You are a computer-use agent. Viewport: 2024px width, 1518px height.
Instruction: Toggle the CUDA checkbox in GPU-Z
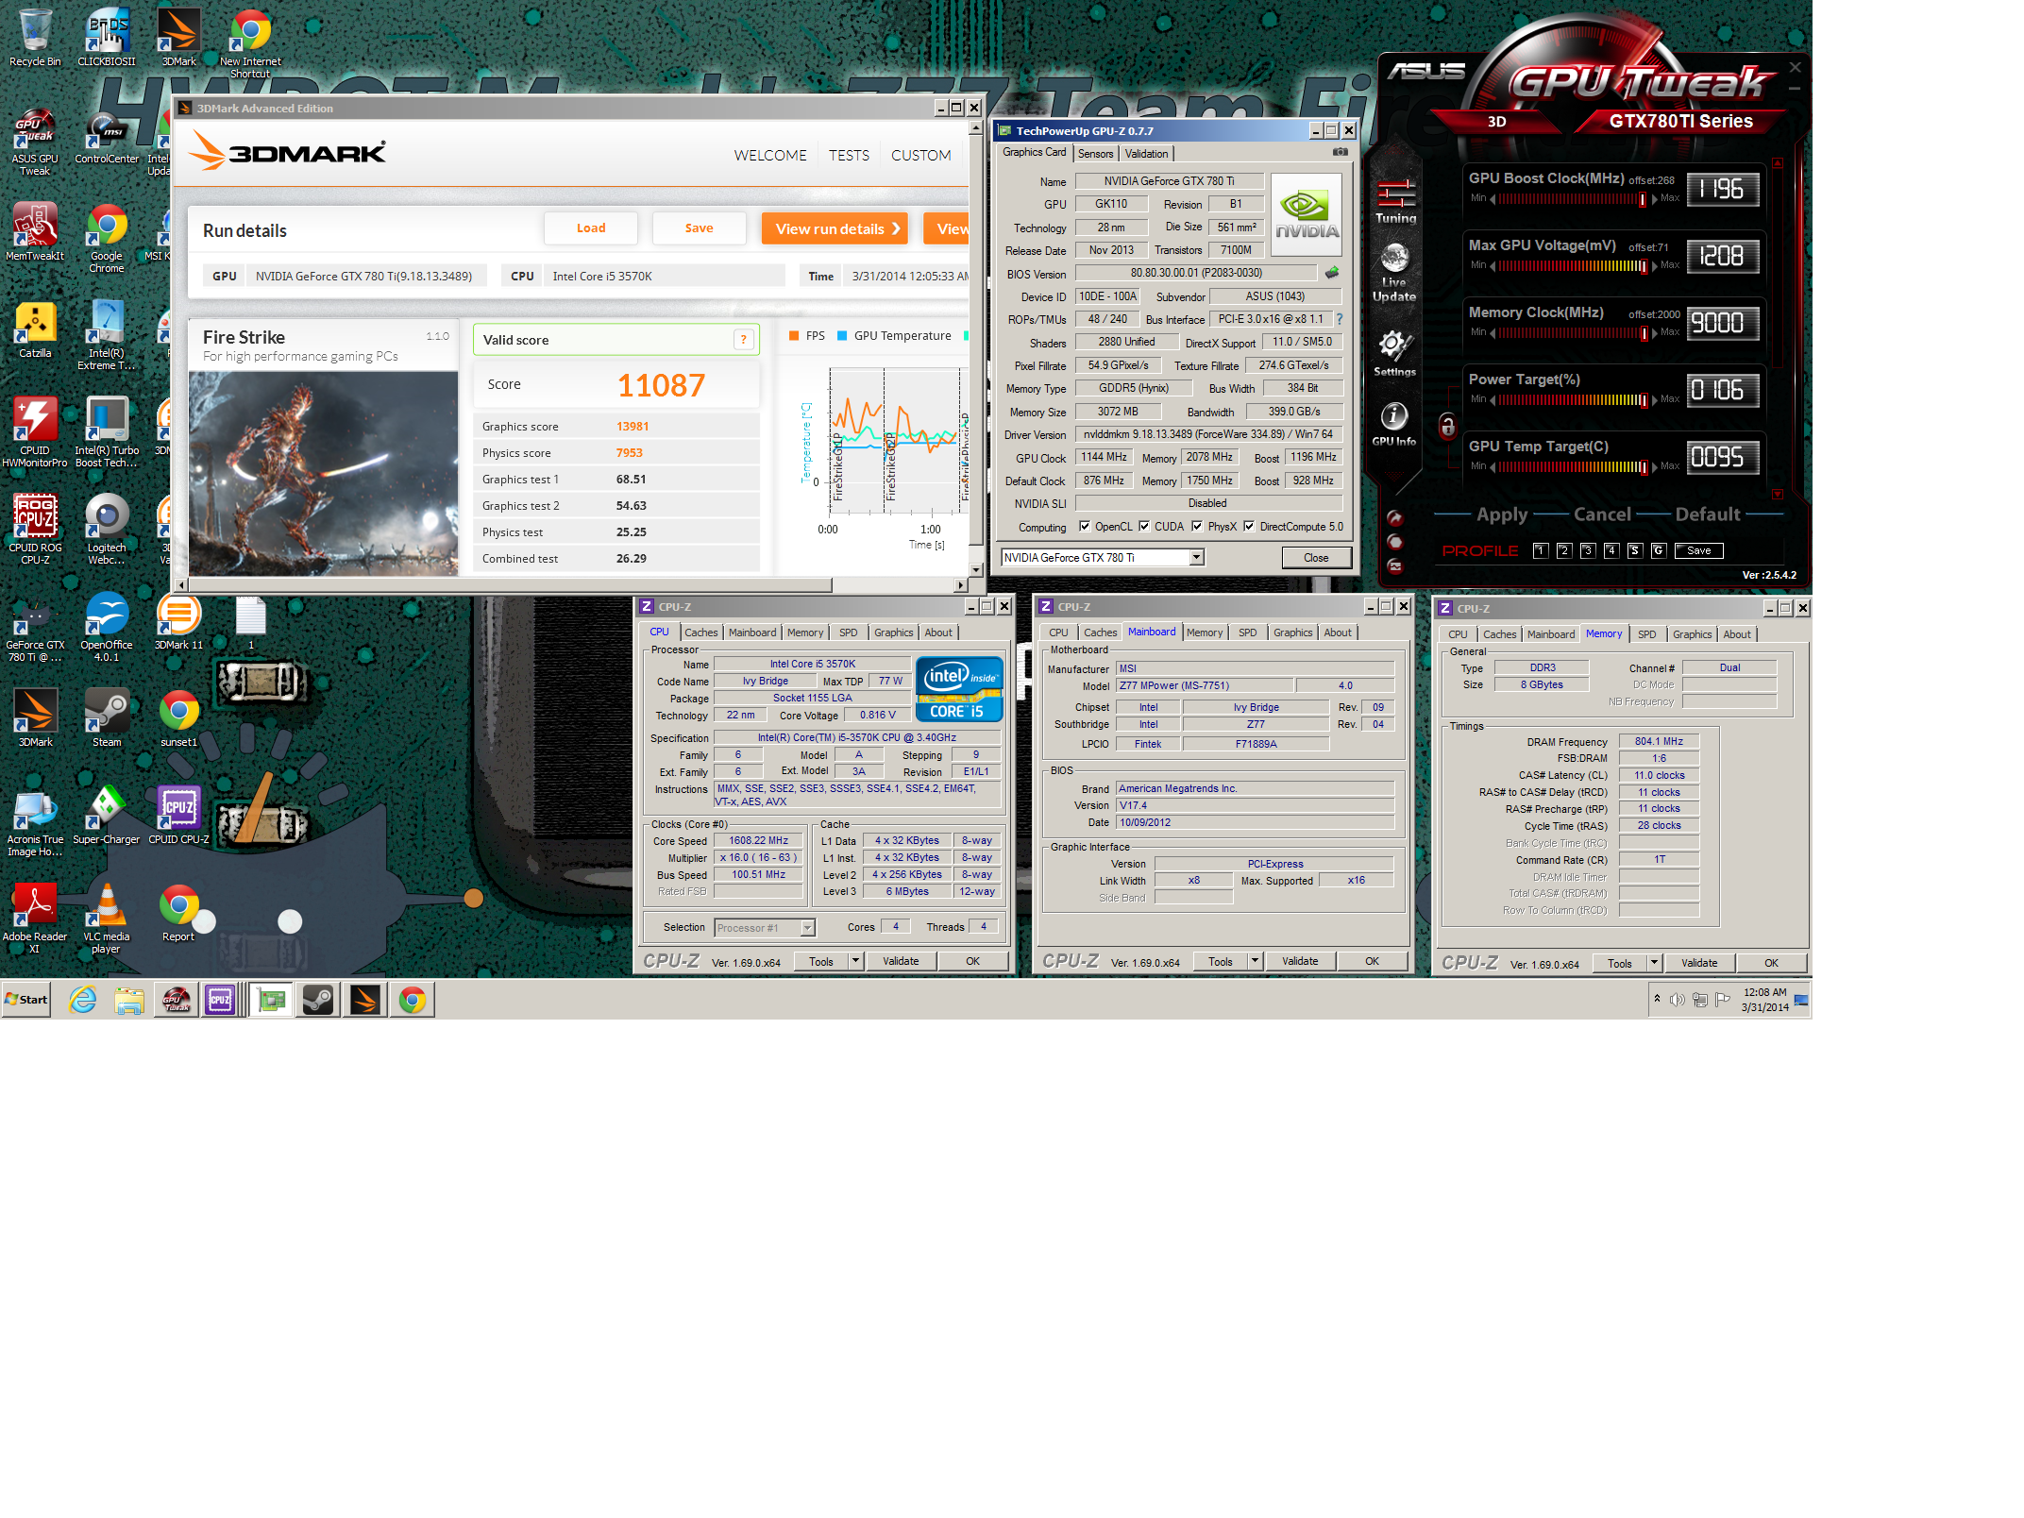tap(1143, 527)
